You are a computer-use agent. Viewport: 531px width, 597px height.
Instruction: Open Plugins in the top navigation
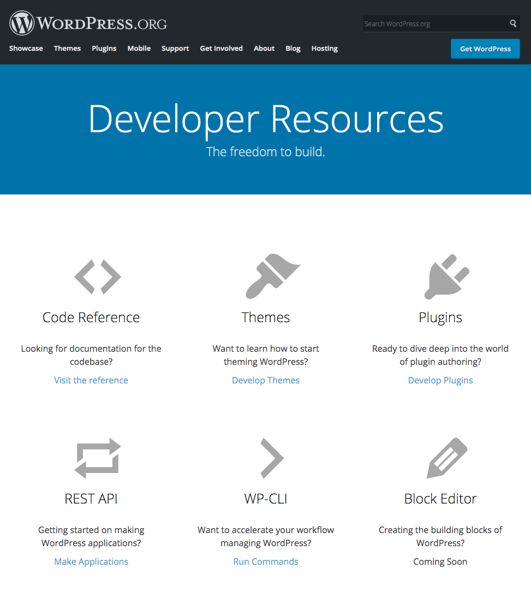(x=104, y=49)
